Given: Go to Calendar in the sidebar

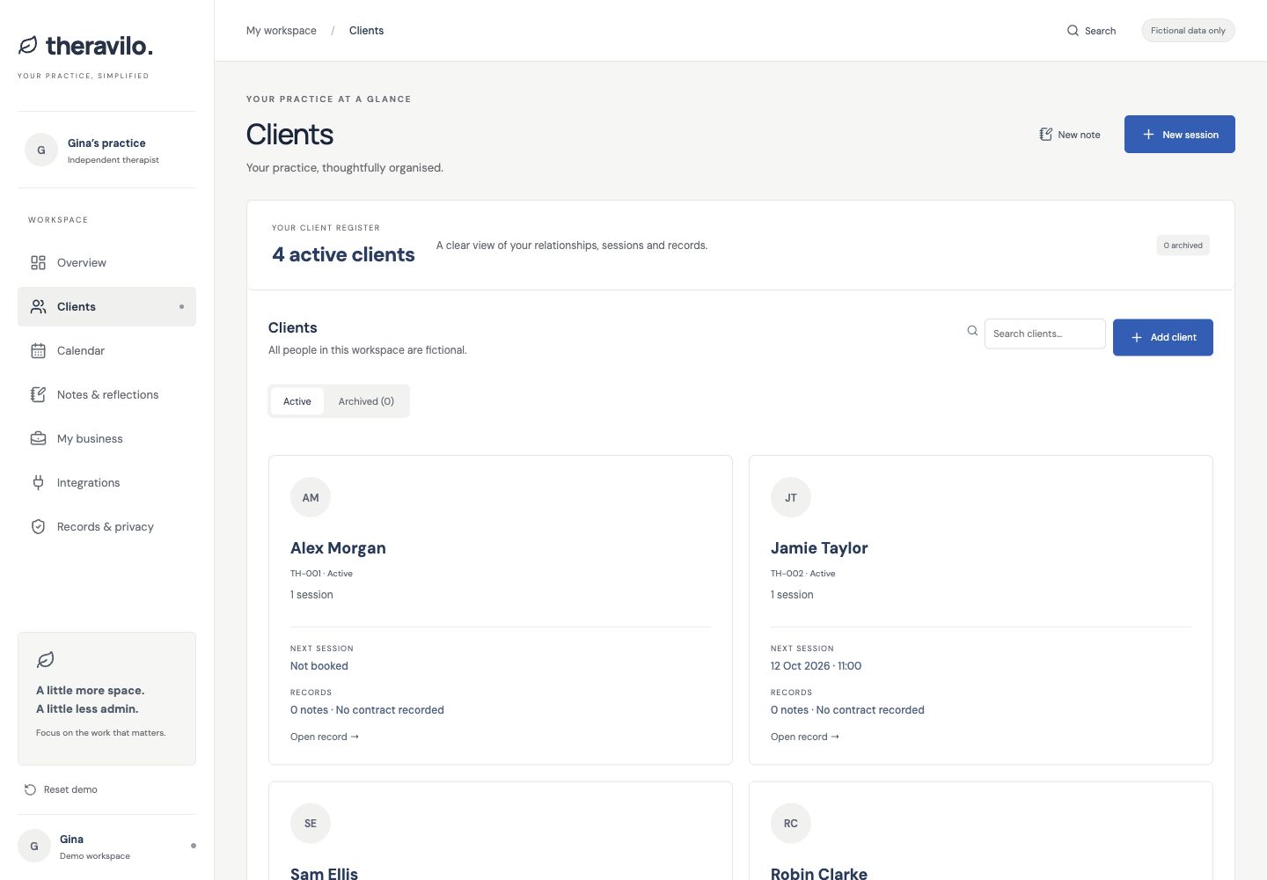Looking at the screenshot, I should [106, 350].
